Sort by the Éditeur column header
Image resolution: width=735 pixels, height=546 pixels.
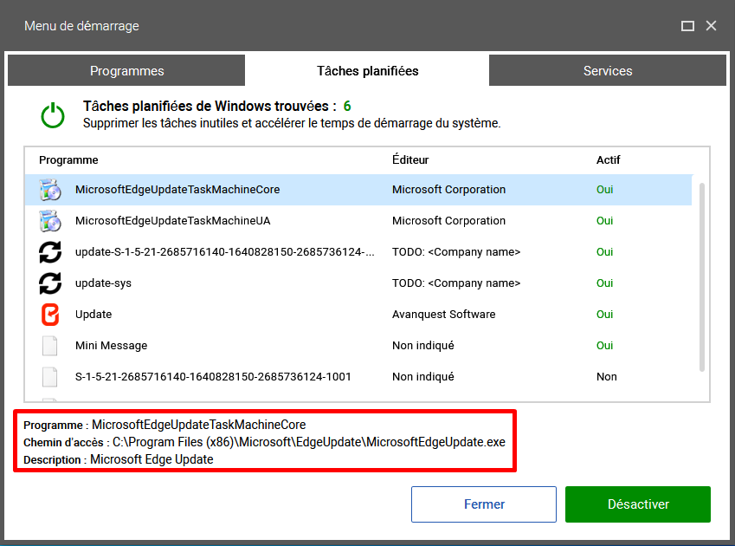410,160
